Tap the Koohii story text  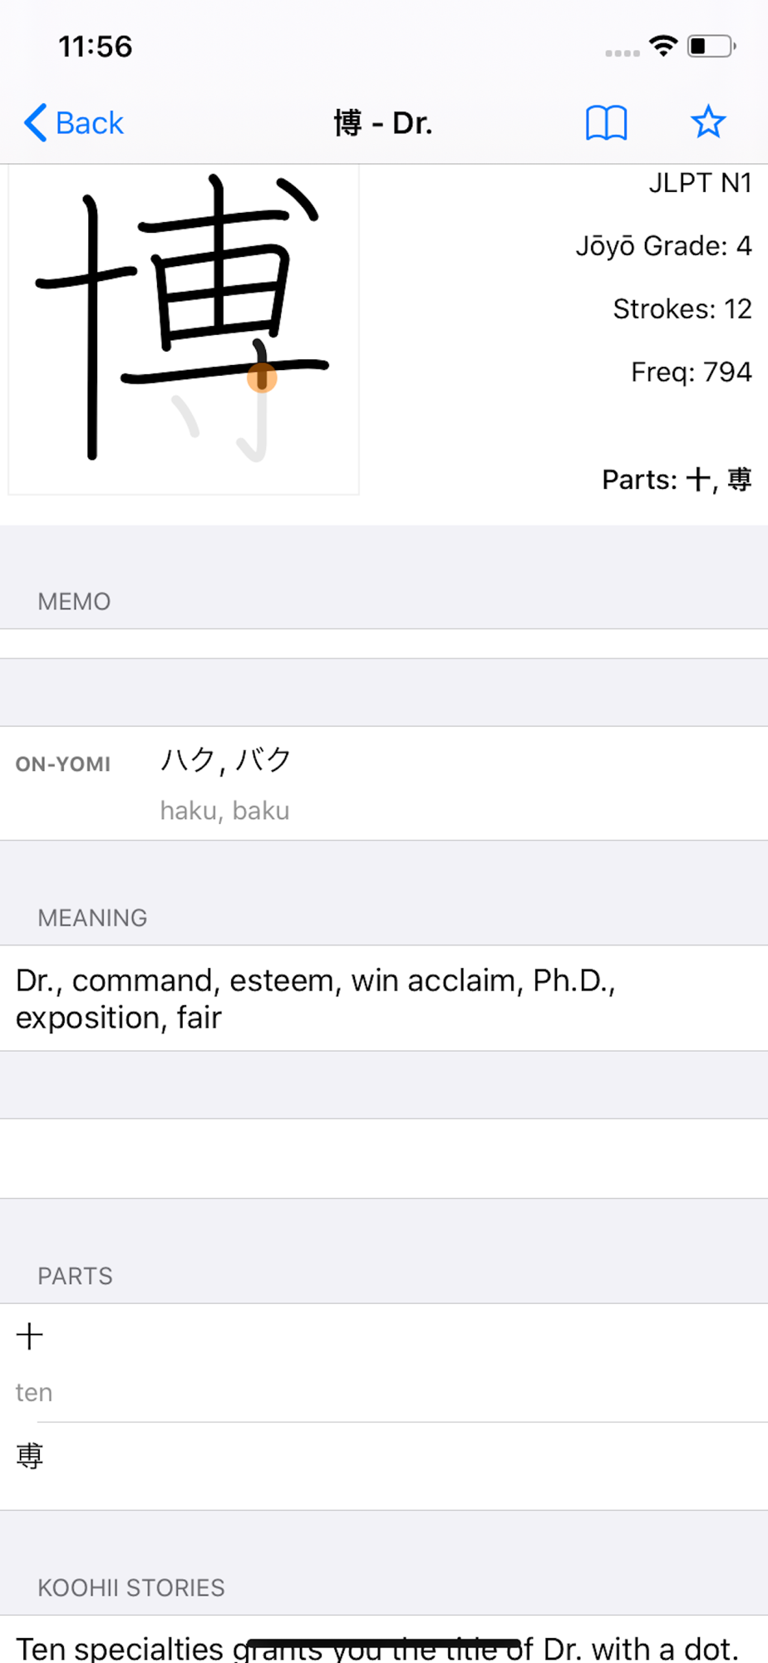coord(377,1647)
